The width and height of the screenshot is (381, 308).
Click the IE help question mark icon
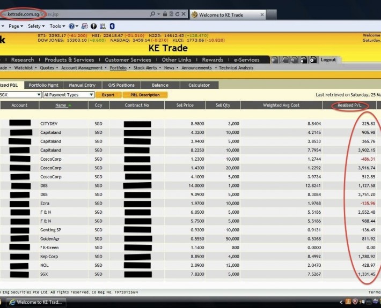coord(71,26)
